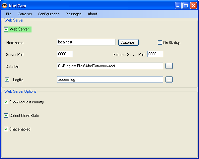Click the External Server Port label
Screen dimensions: 199x159
tap(129, 55)
